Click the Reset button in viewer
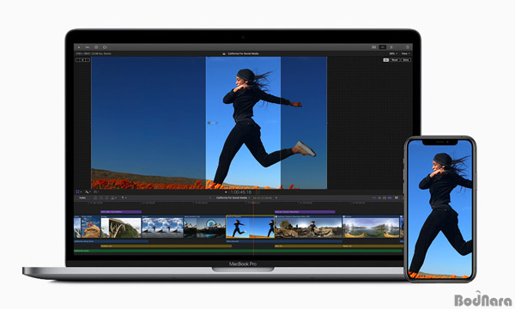The width and height of the screenshot is (515, 309). pyautogui.click(x=395, y=60)
